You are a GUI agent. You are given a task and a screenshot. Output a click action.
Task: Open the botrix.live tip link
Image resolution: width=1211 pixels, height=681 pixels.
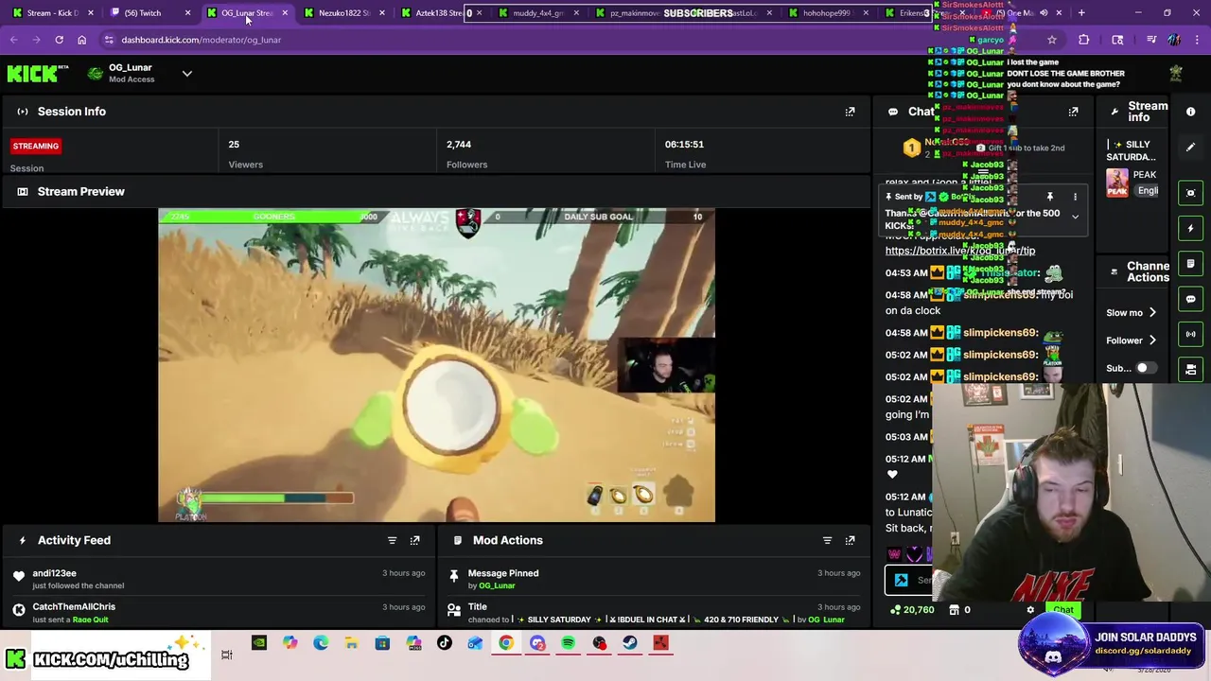pos(960,251)
